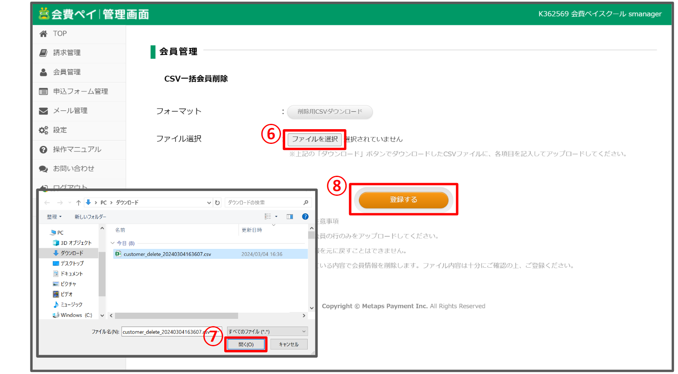Viewport: 678px width, 374px height.
Task: Open 操作マニュアル via the question mark icon
Action: point(44,149)
